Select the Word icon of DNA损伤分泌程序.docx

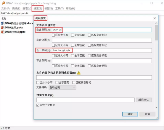click(3, 23)
